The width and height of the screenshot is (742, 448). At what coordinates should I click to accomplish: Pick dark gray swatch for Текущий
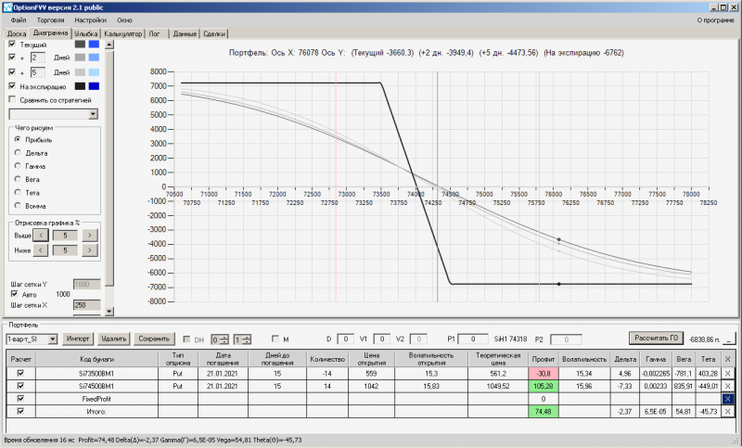[x=80, y=44]
